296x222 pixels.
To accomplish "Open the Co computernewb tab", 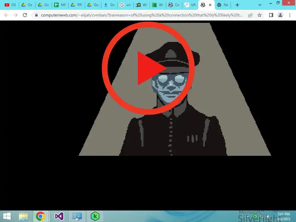I will point(174,5).
